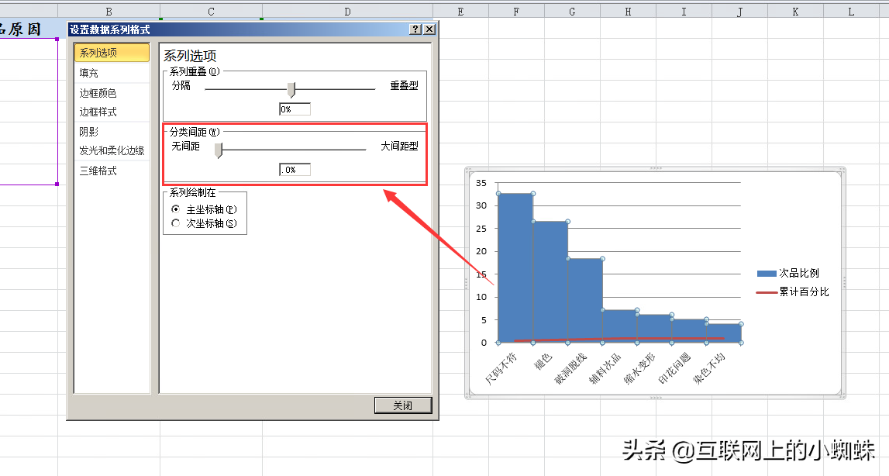This screenshot has height=476, width=889.
Task: Click the 缩水变形 axis label
Action: [640, 368]
